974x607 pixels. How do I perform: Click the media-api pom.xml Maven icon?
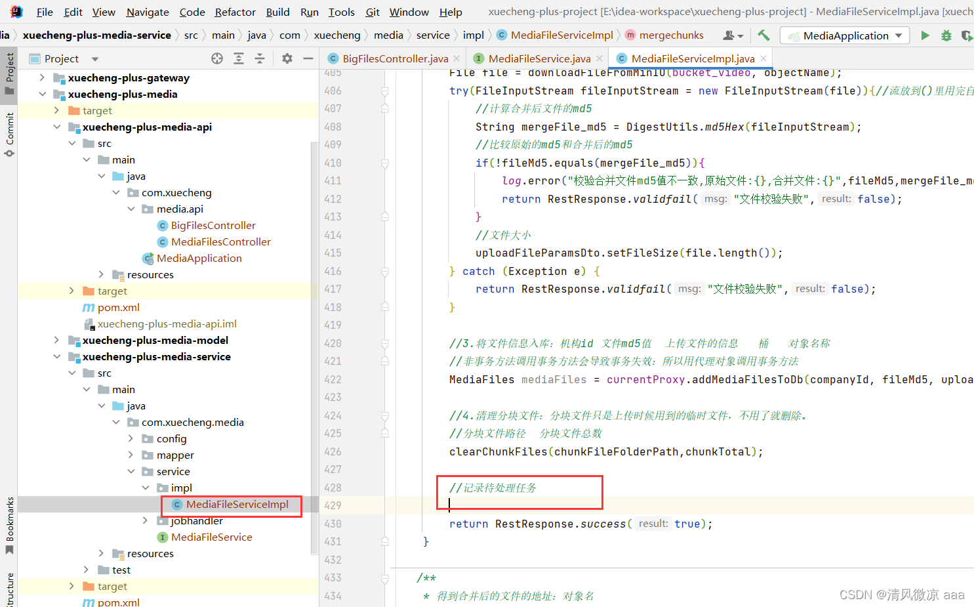pos(88,307)
